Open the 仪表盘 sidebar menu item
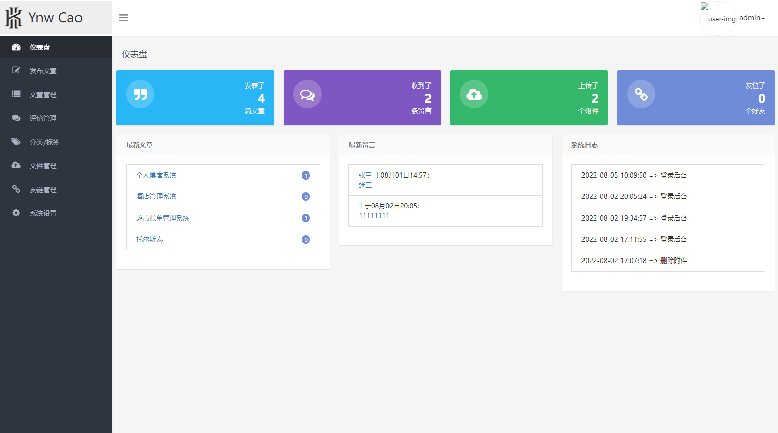Image resolution: width=778 pixels, height=433 pixels. click(x=56, y=47)
